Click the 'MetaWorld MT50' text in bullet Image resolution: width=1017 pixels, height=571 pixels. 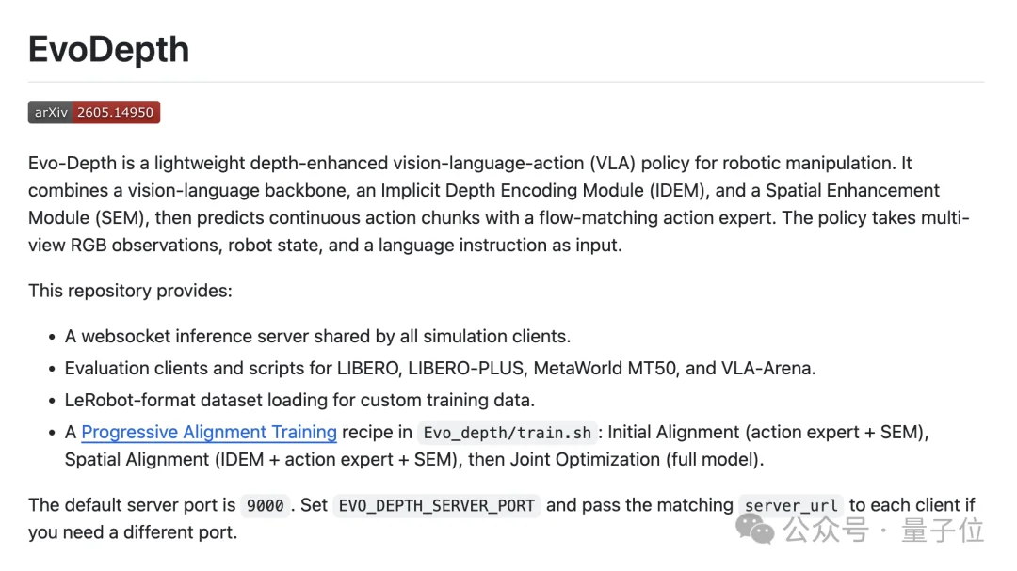pyautogui.click(x=605, y=368)
